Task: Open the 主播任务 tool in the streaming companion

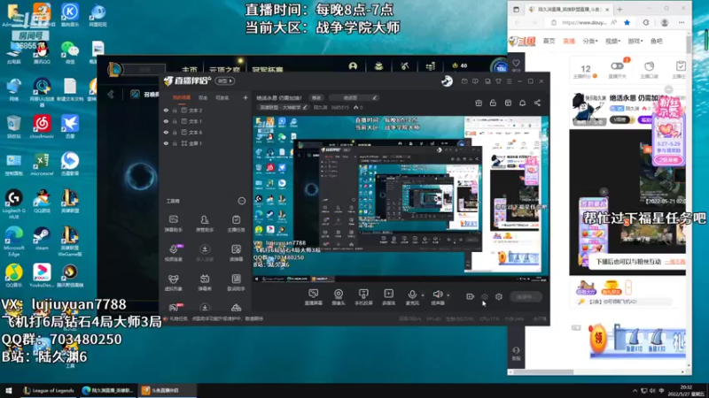Action: click(236, 224)
